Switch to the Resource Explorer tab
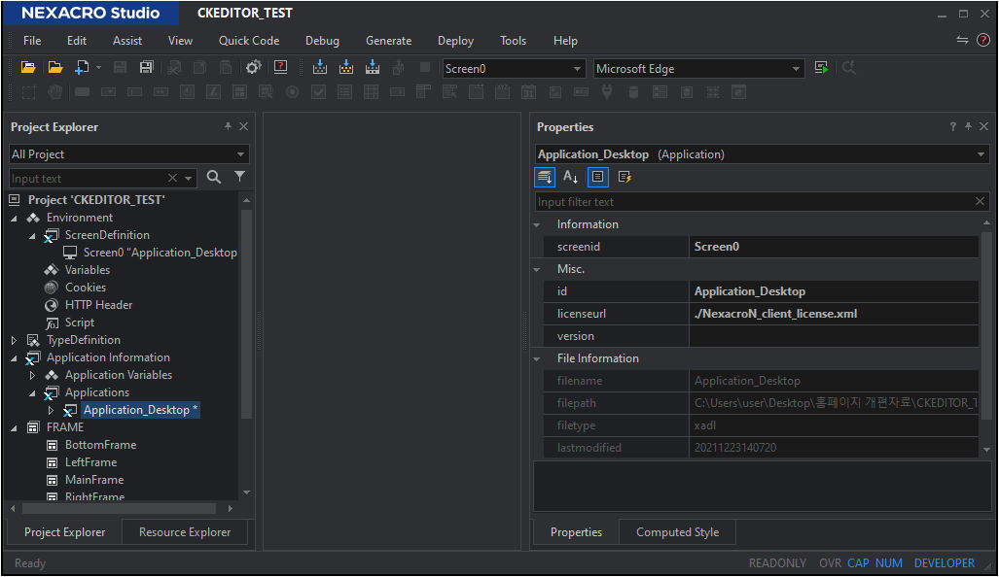The width and height of the screenshot is (999, 577). (x=185, y=532)
